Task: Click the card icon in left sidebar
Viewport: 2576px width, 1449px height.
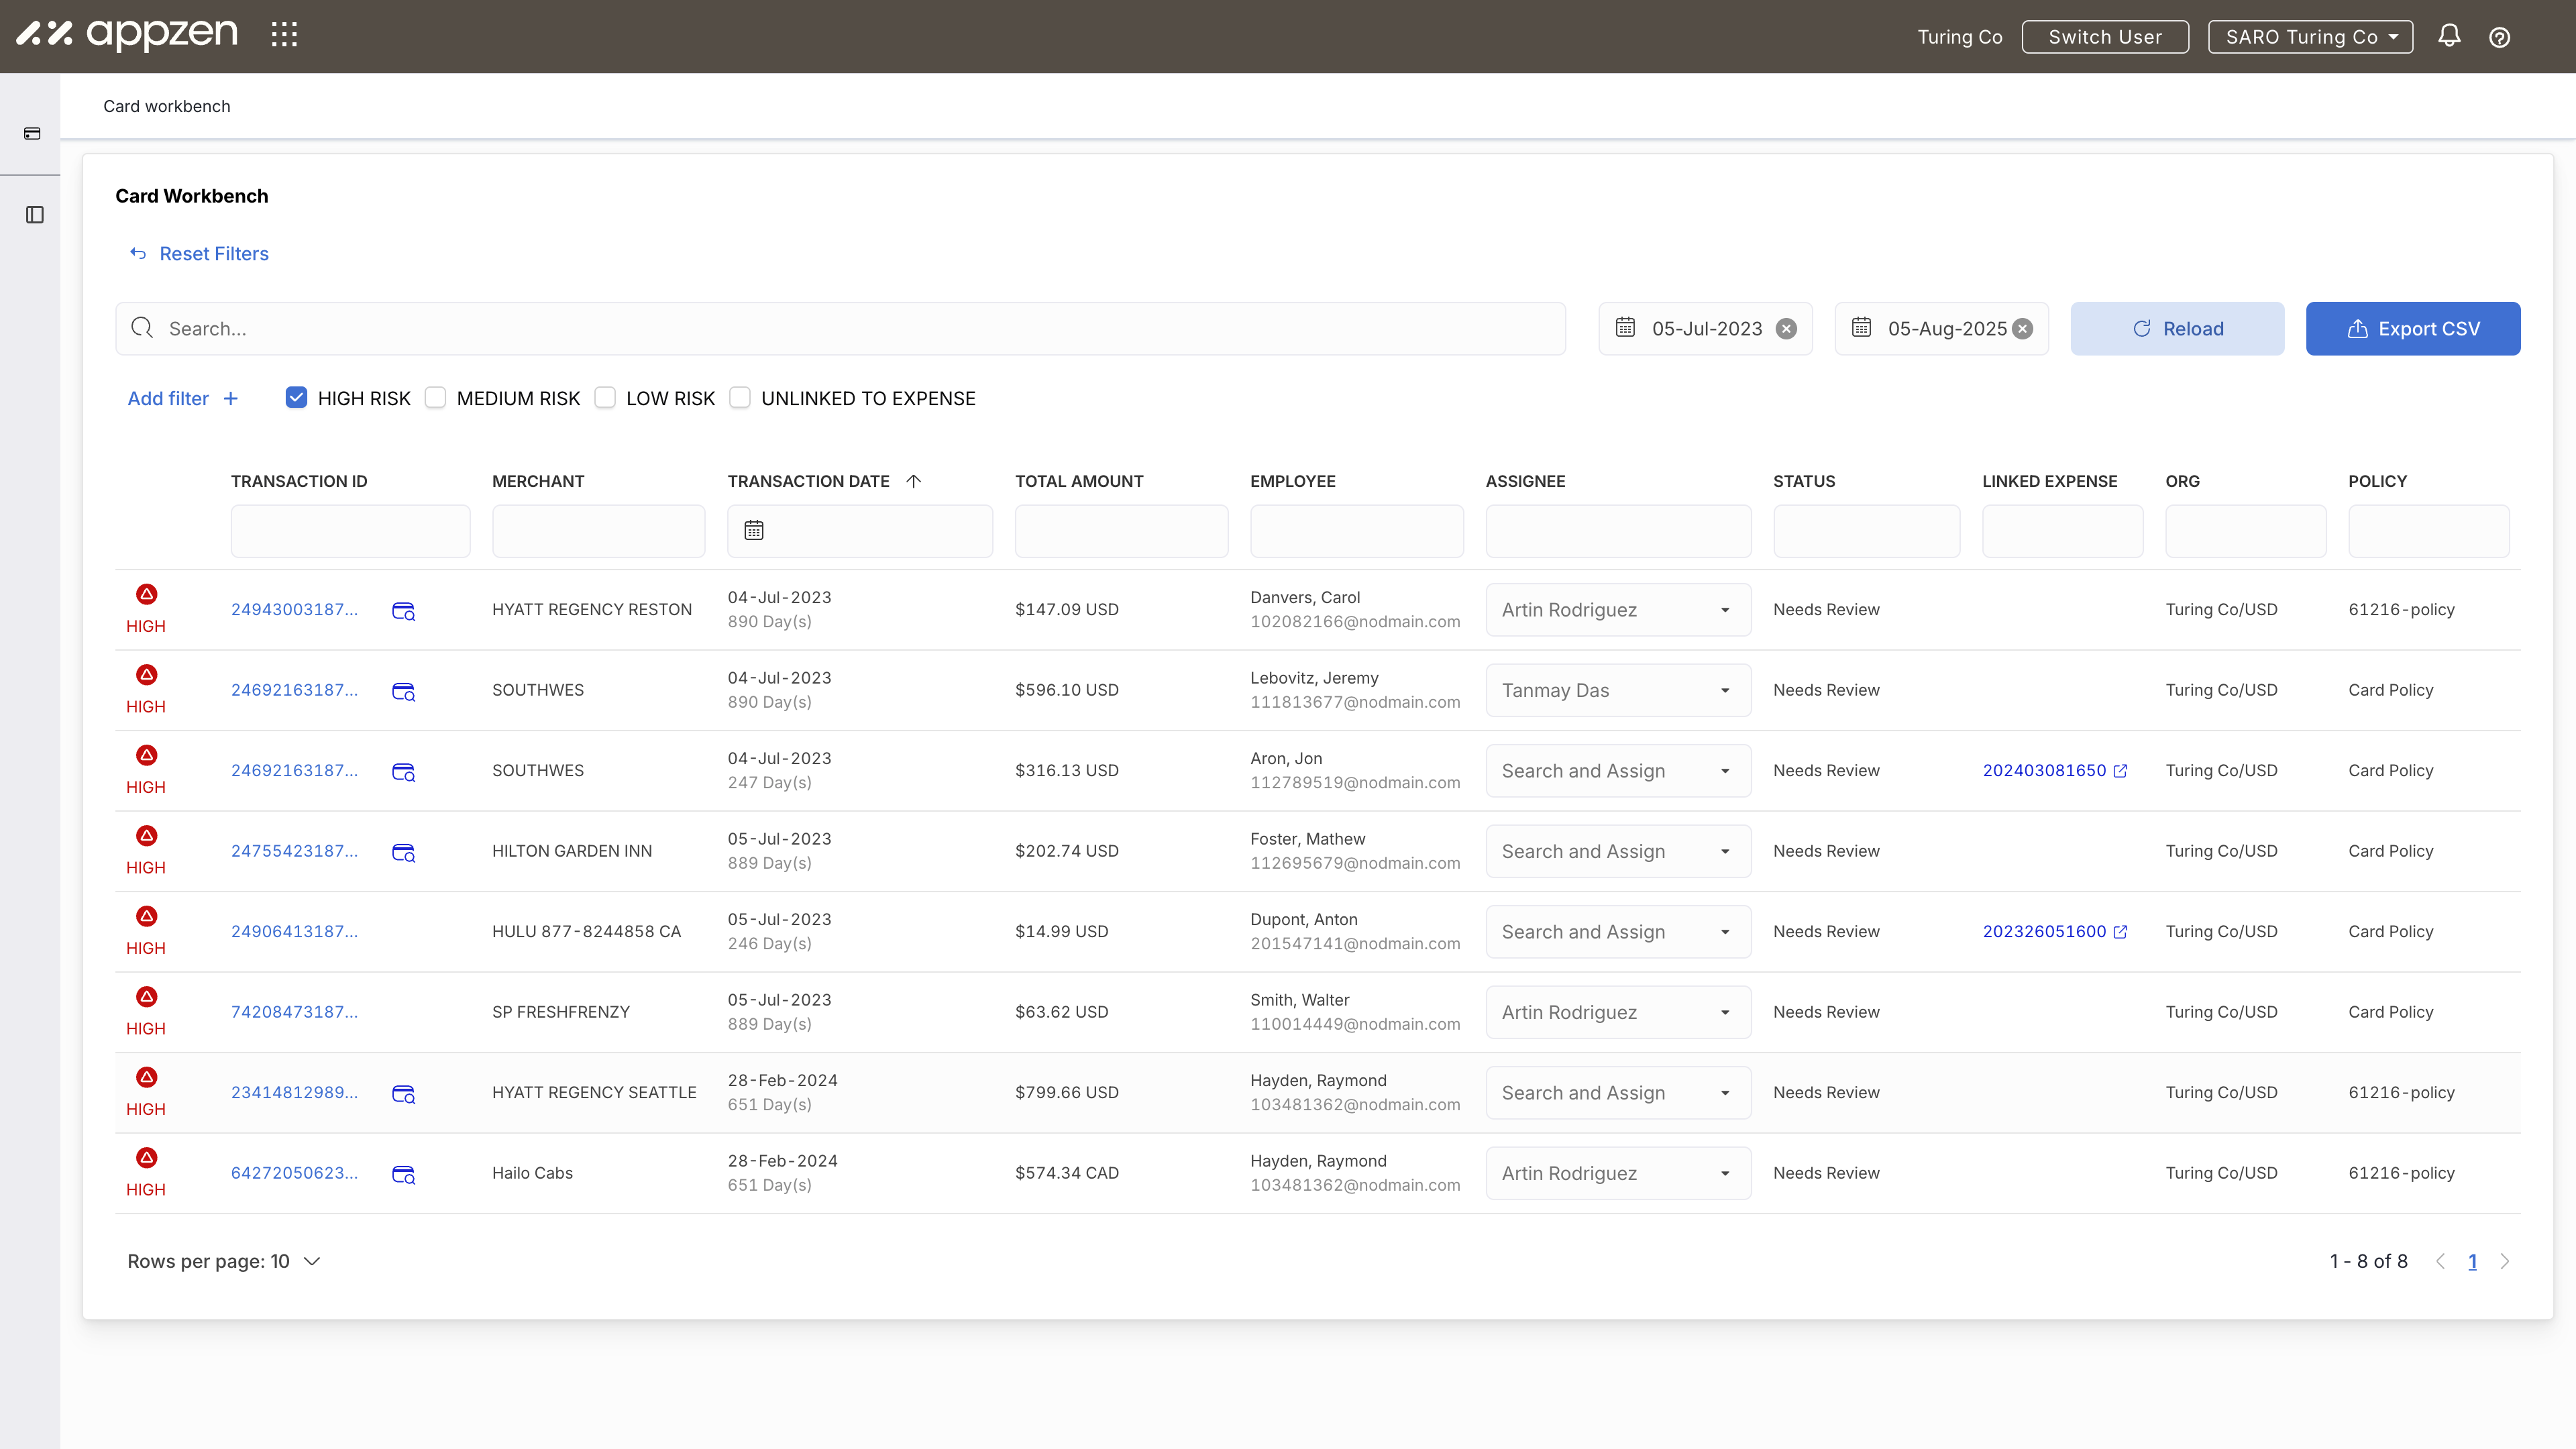Action: coord(33,134)
